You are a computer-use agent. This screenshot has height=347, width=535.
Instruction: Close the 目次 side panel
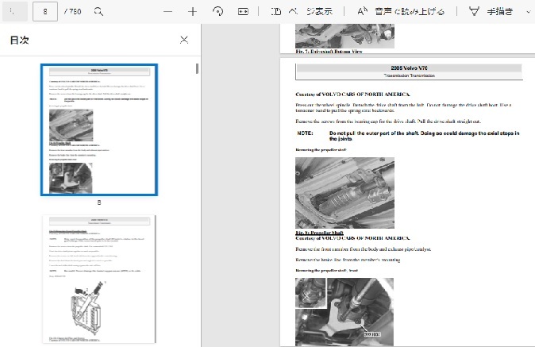(184, 40)
